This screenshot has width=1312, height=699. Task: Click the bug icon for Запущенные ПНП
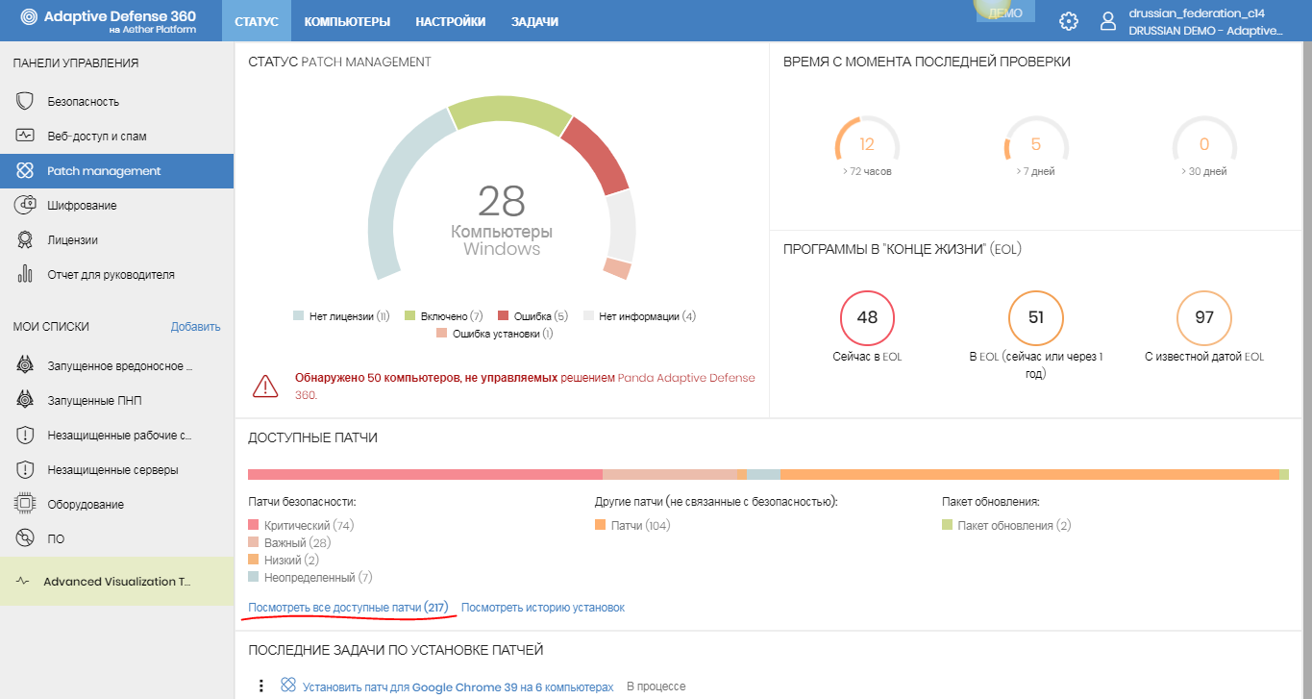(26, 400)
